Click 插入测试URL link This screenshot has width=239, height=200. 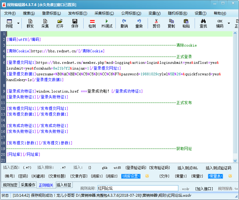pyautogui.click(x=187, y=168)
